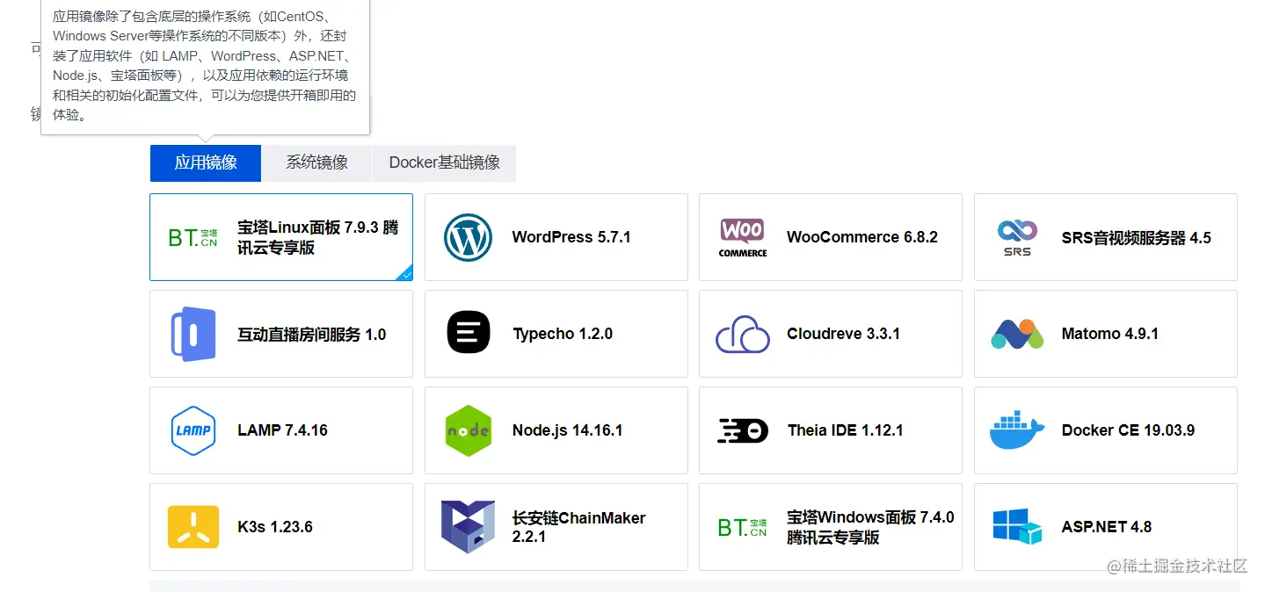1265x592 pixels.
Task: Select 宝塔Windows面板 7.4.0 腾讯云专享版 label
Action: click(x=870, y=527)
